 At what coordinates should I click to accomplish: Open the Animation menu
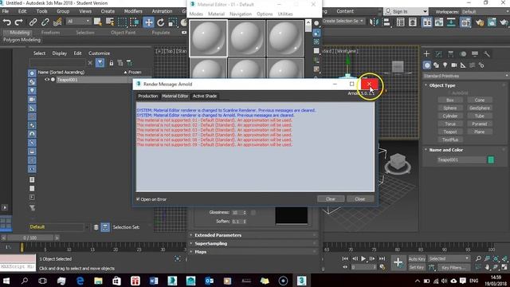pos(162,11)
